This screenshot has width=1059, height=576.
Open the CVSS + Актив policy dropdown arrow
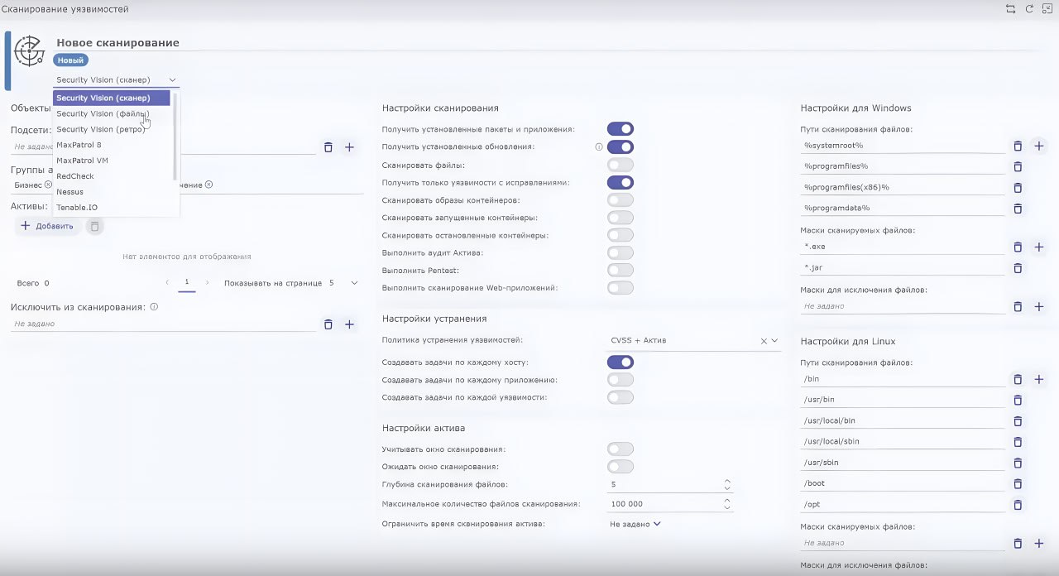coord(774,340)
